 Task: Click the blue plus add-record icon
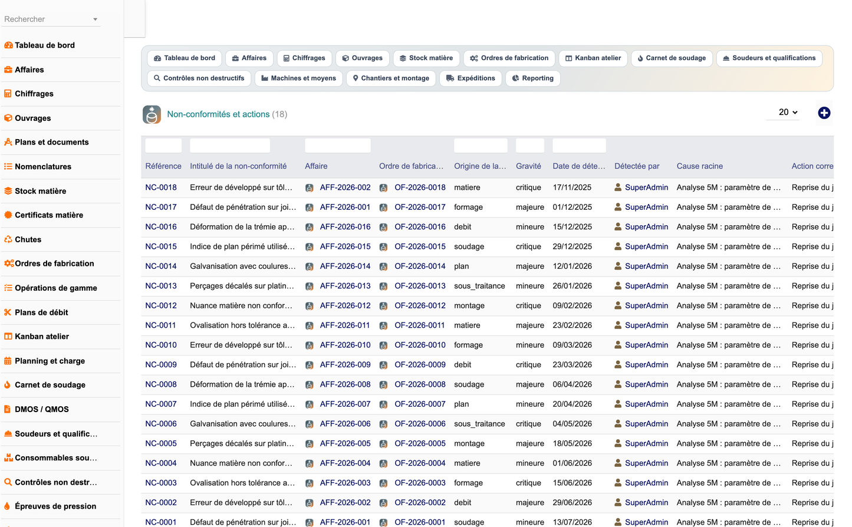(824, 113)
